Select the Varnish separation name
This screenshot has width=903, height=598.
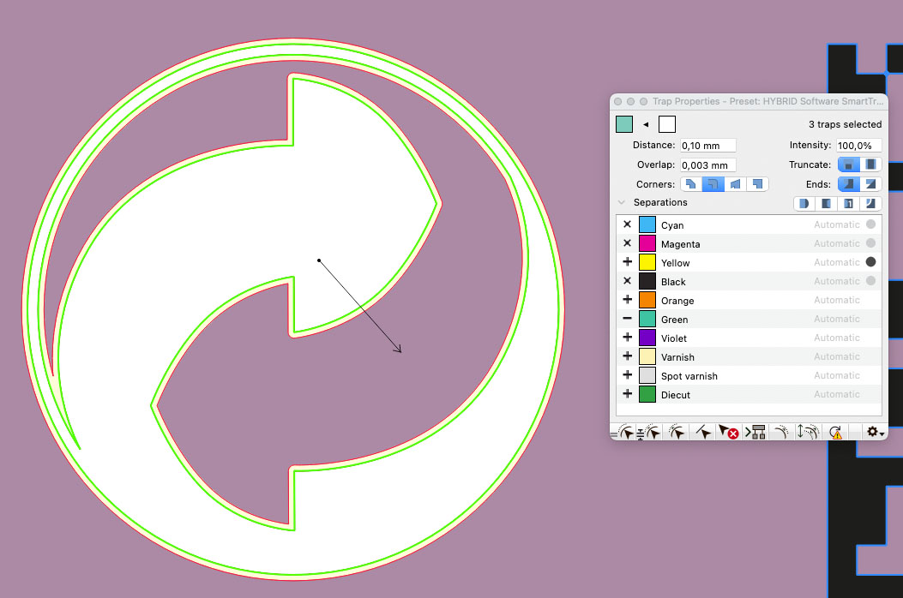677,357
